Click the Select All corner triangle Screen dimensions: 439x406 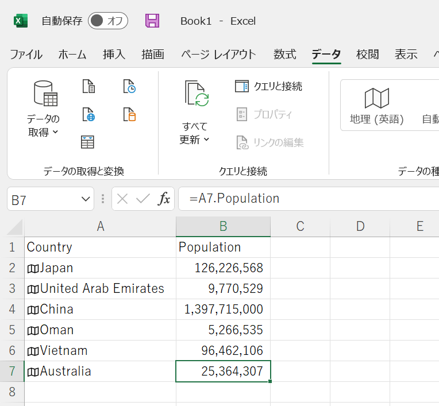click(x=15, y=227)
